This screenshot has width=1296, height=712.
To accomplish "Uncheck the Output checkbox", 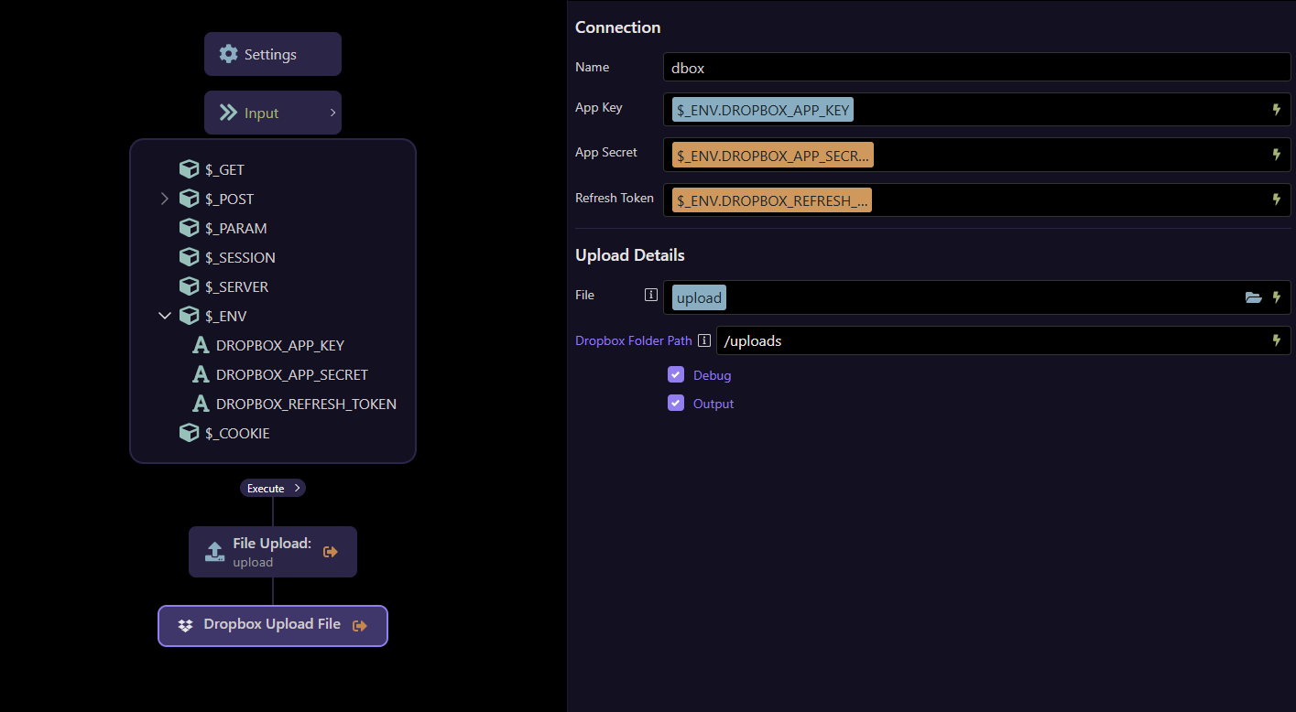I will pyautogui.click(x=676, y=403).
